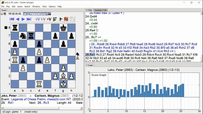Click the black side-to-move indicator square
Viewport: 203px width, 114px height.
pos(6,28)
